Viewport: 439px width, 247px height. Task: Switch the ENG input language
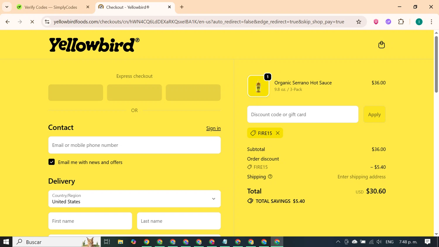point(390,242)
